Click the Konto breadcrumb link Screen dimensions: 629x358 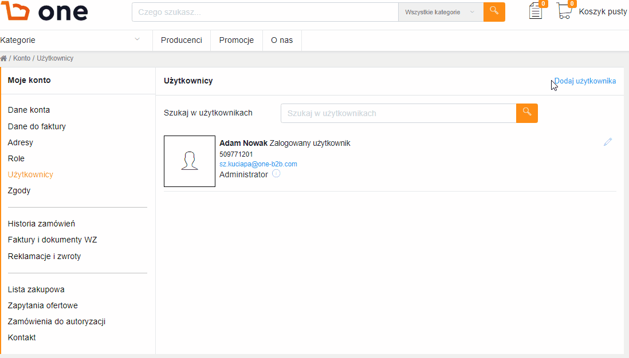[x=22, y=58]
